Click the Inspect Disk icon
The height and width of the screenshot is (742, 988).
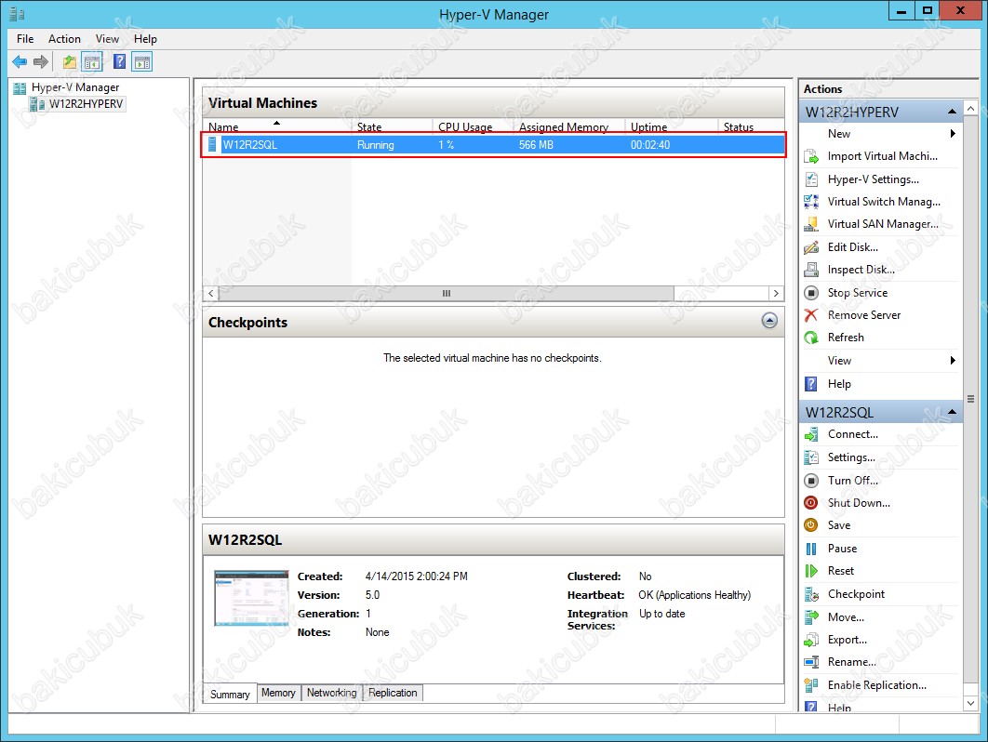(811, 270)
